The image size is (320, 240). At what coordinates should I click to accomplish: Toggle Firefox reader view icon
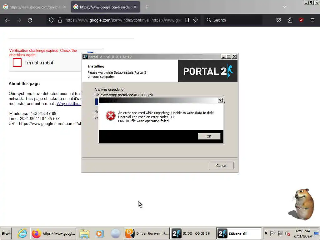[x=187, y=20]
